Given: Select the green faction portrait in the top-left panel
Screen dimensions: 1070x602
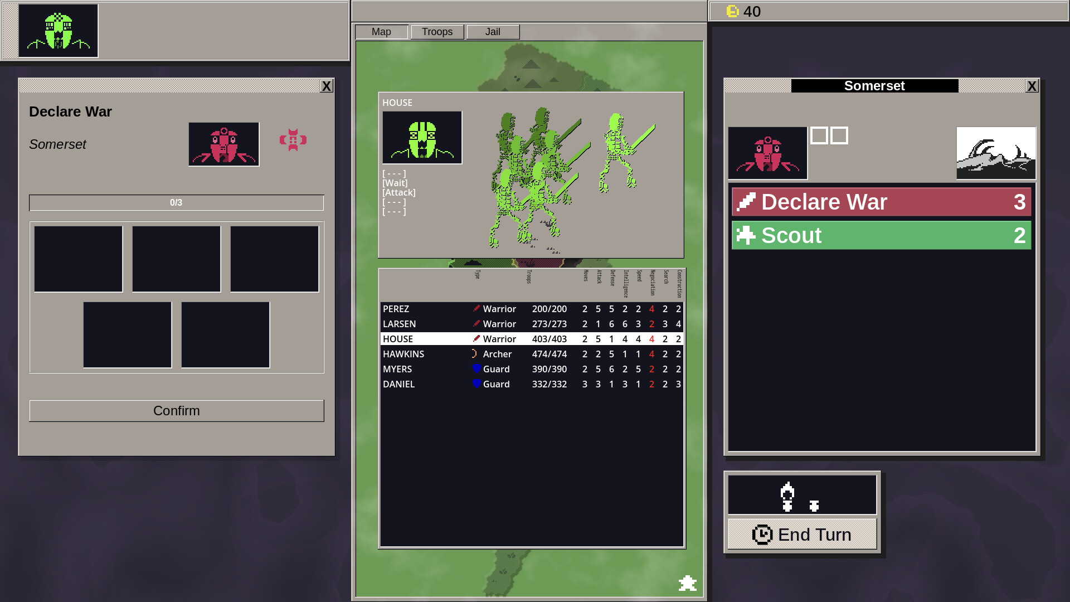Looking at the screenshot, I should coord(57,31).
